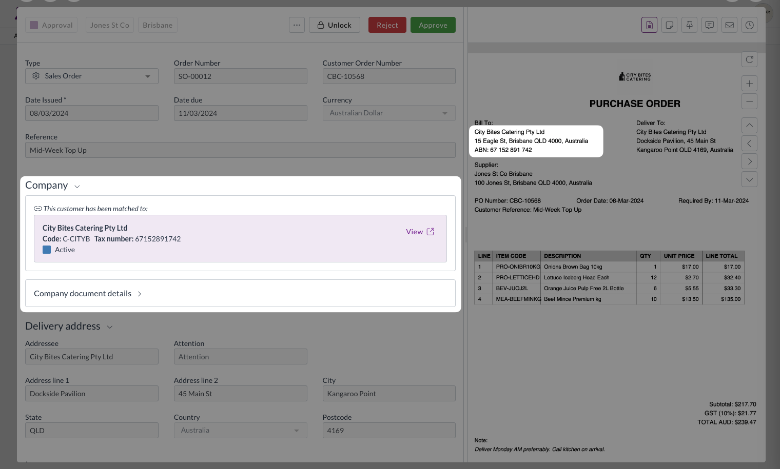Click the Jones St Co tag
Image resolution: width=780 pixels, height=469 pixels.
tap(110, 25)
